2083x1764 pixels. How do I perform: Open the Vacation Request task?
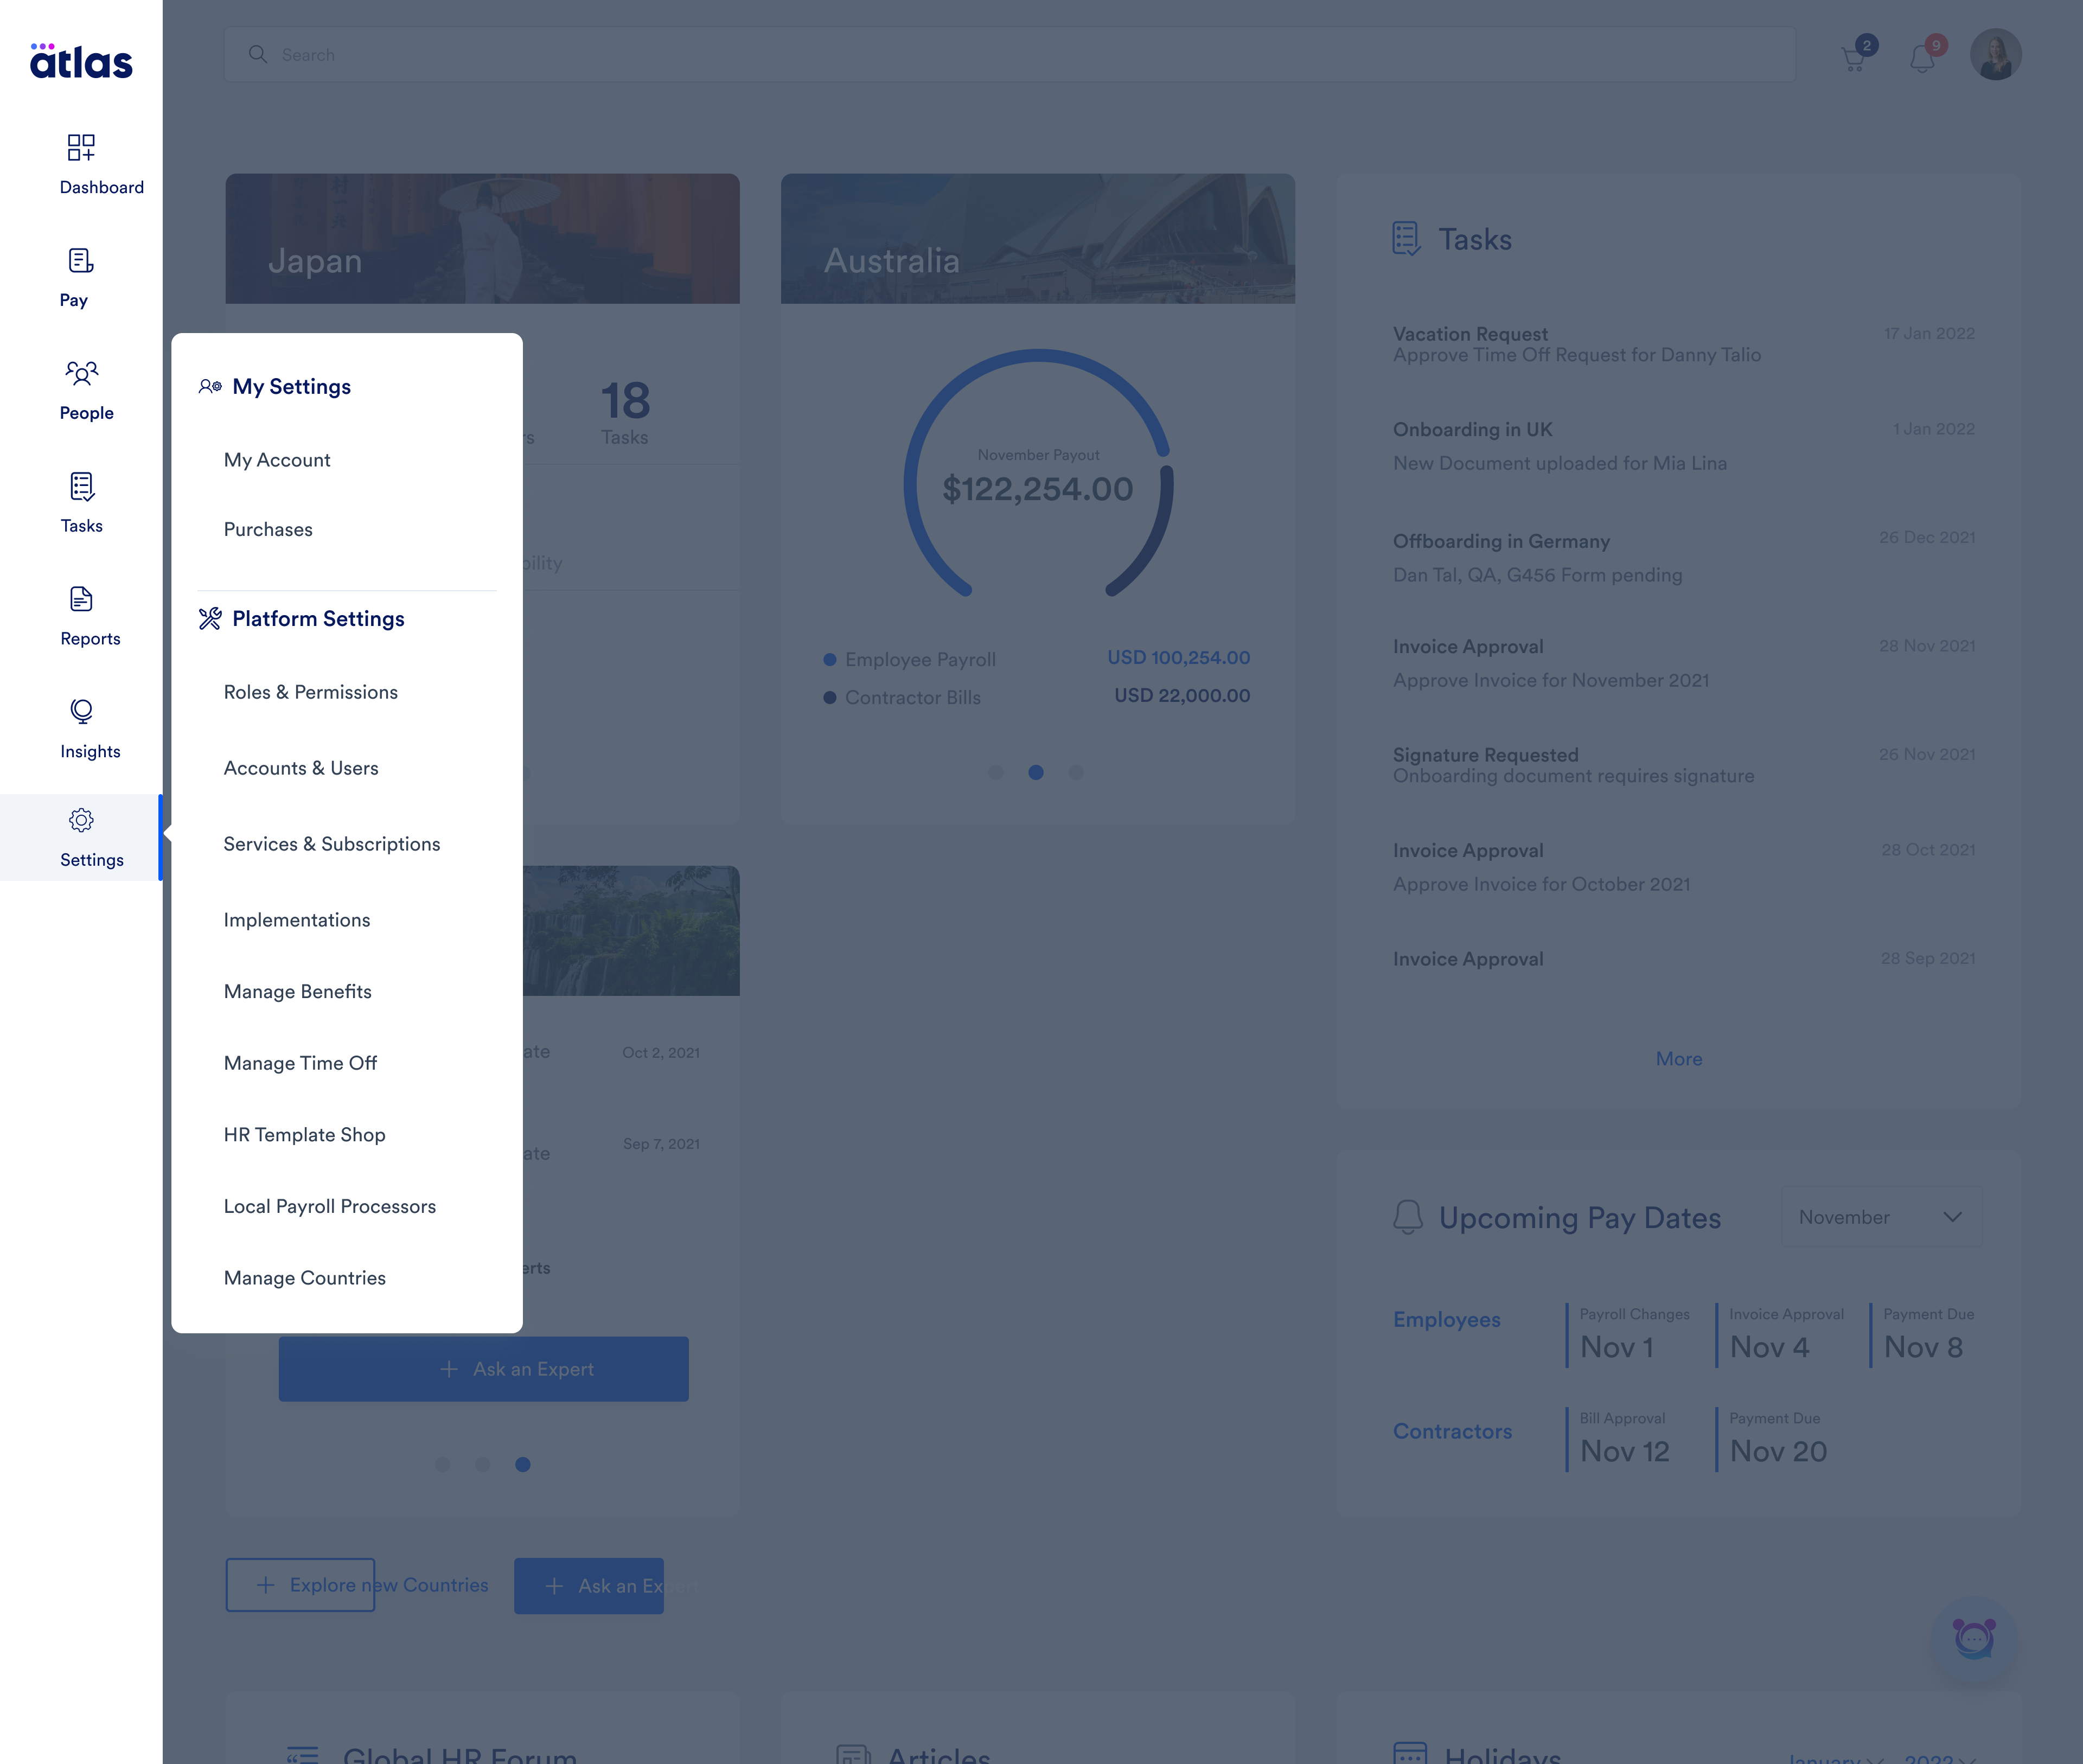[1683, 344]
